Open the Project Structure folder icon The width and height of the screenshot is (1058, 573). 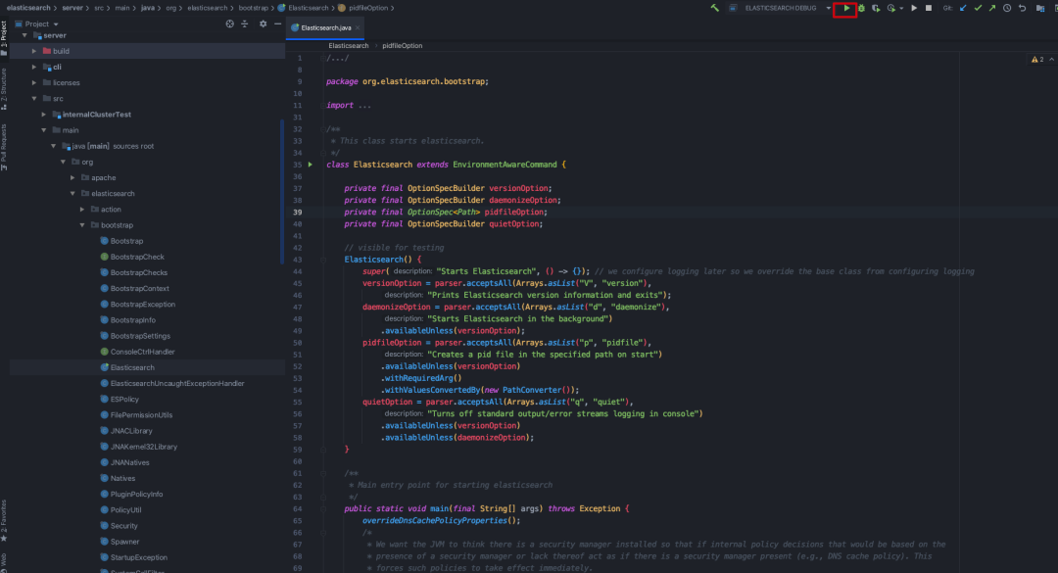pos(1039,8)
